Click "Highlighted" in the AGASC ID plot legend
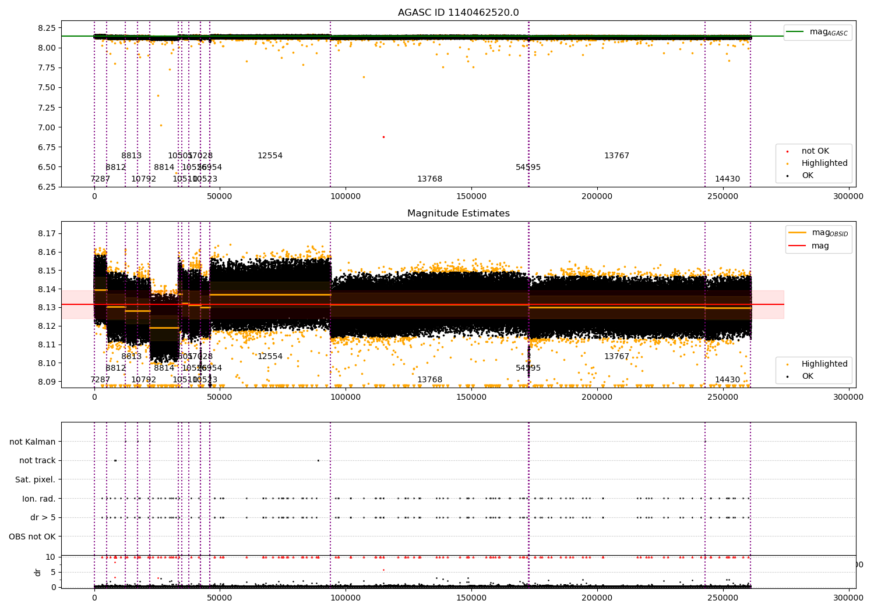The image size is (874, 611). pos(824,164)
